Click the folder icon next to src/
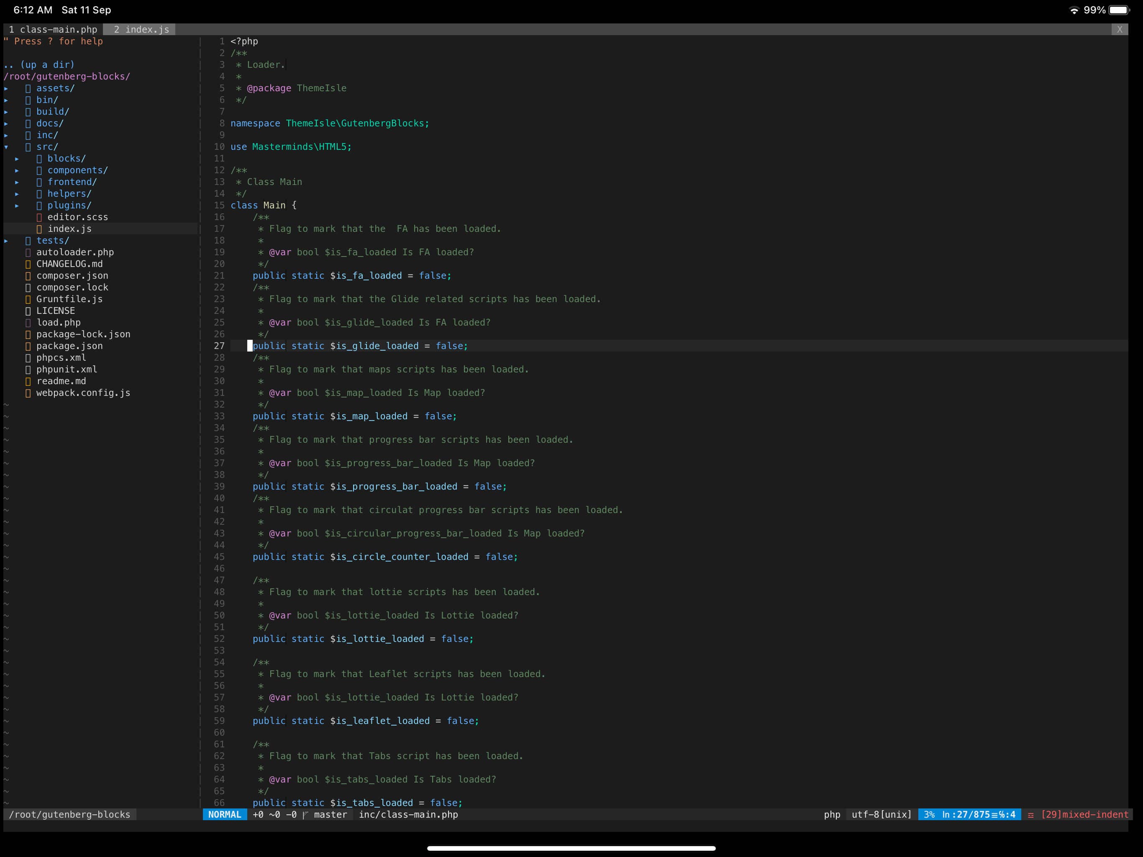The height and width of the screenshot is (857, 1143). [x=29, y=146]
